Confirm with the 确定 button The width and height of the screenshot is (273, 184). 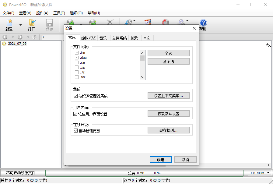(x=161, y=160)
